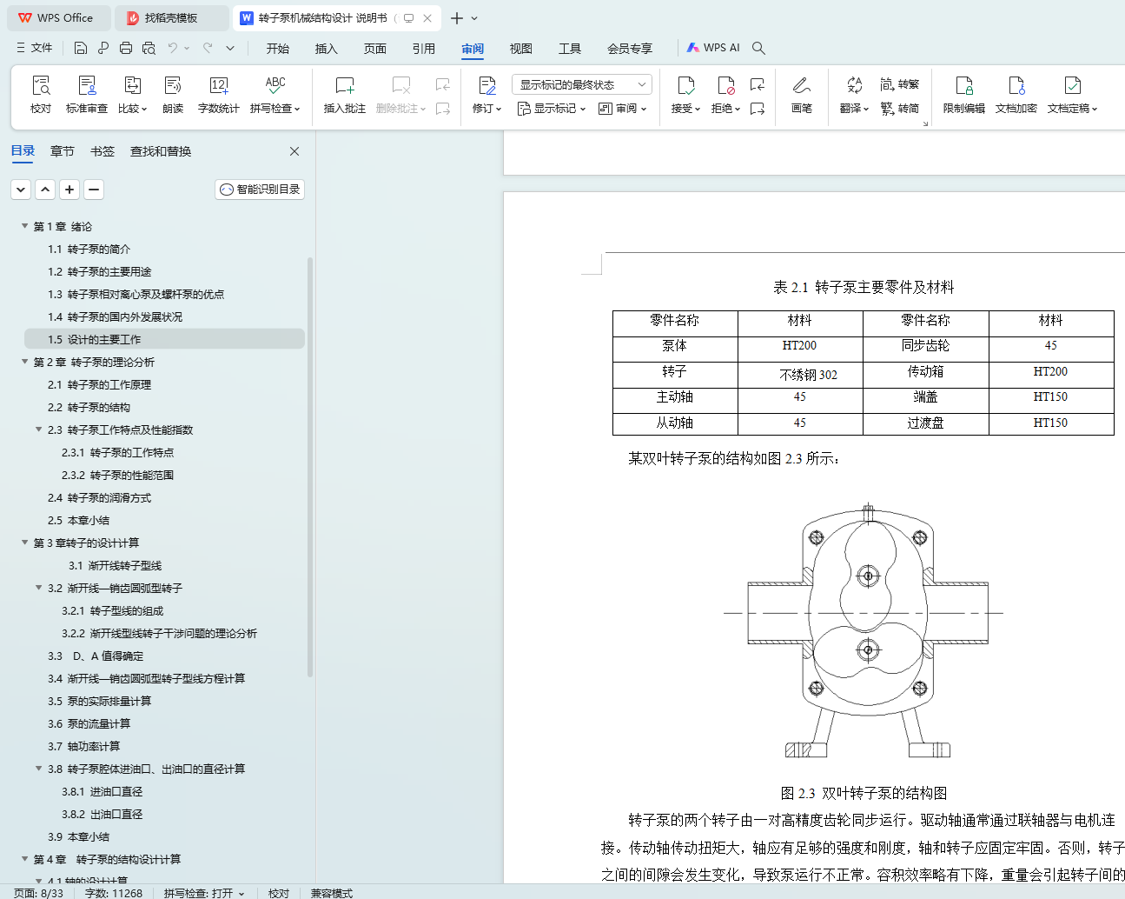
Task: Open the 会员专享 tab
Action: pyautogui.click(x=630, y=49)
